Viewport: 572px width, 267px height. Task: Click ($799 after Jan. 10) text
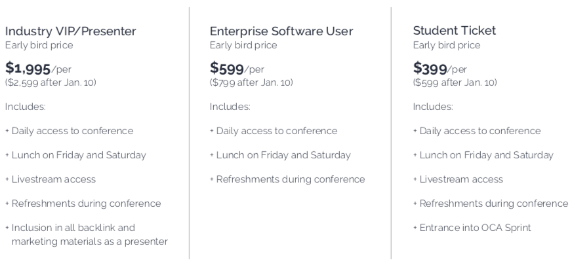(251, 82)
